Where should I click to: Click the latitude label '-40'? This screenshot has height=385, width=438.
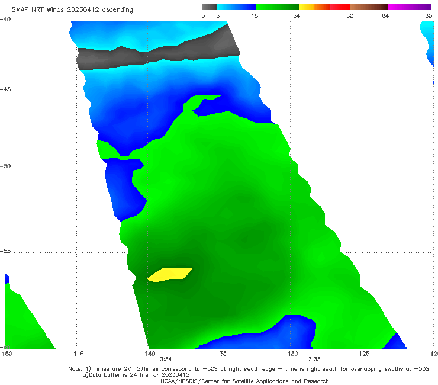(5, 20)
